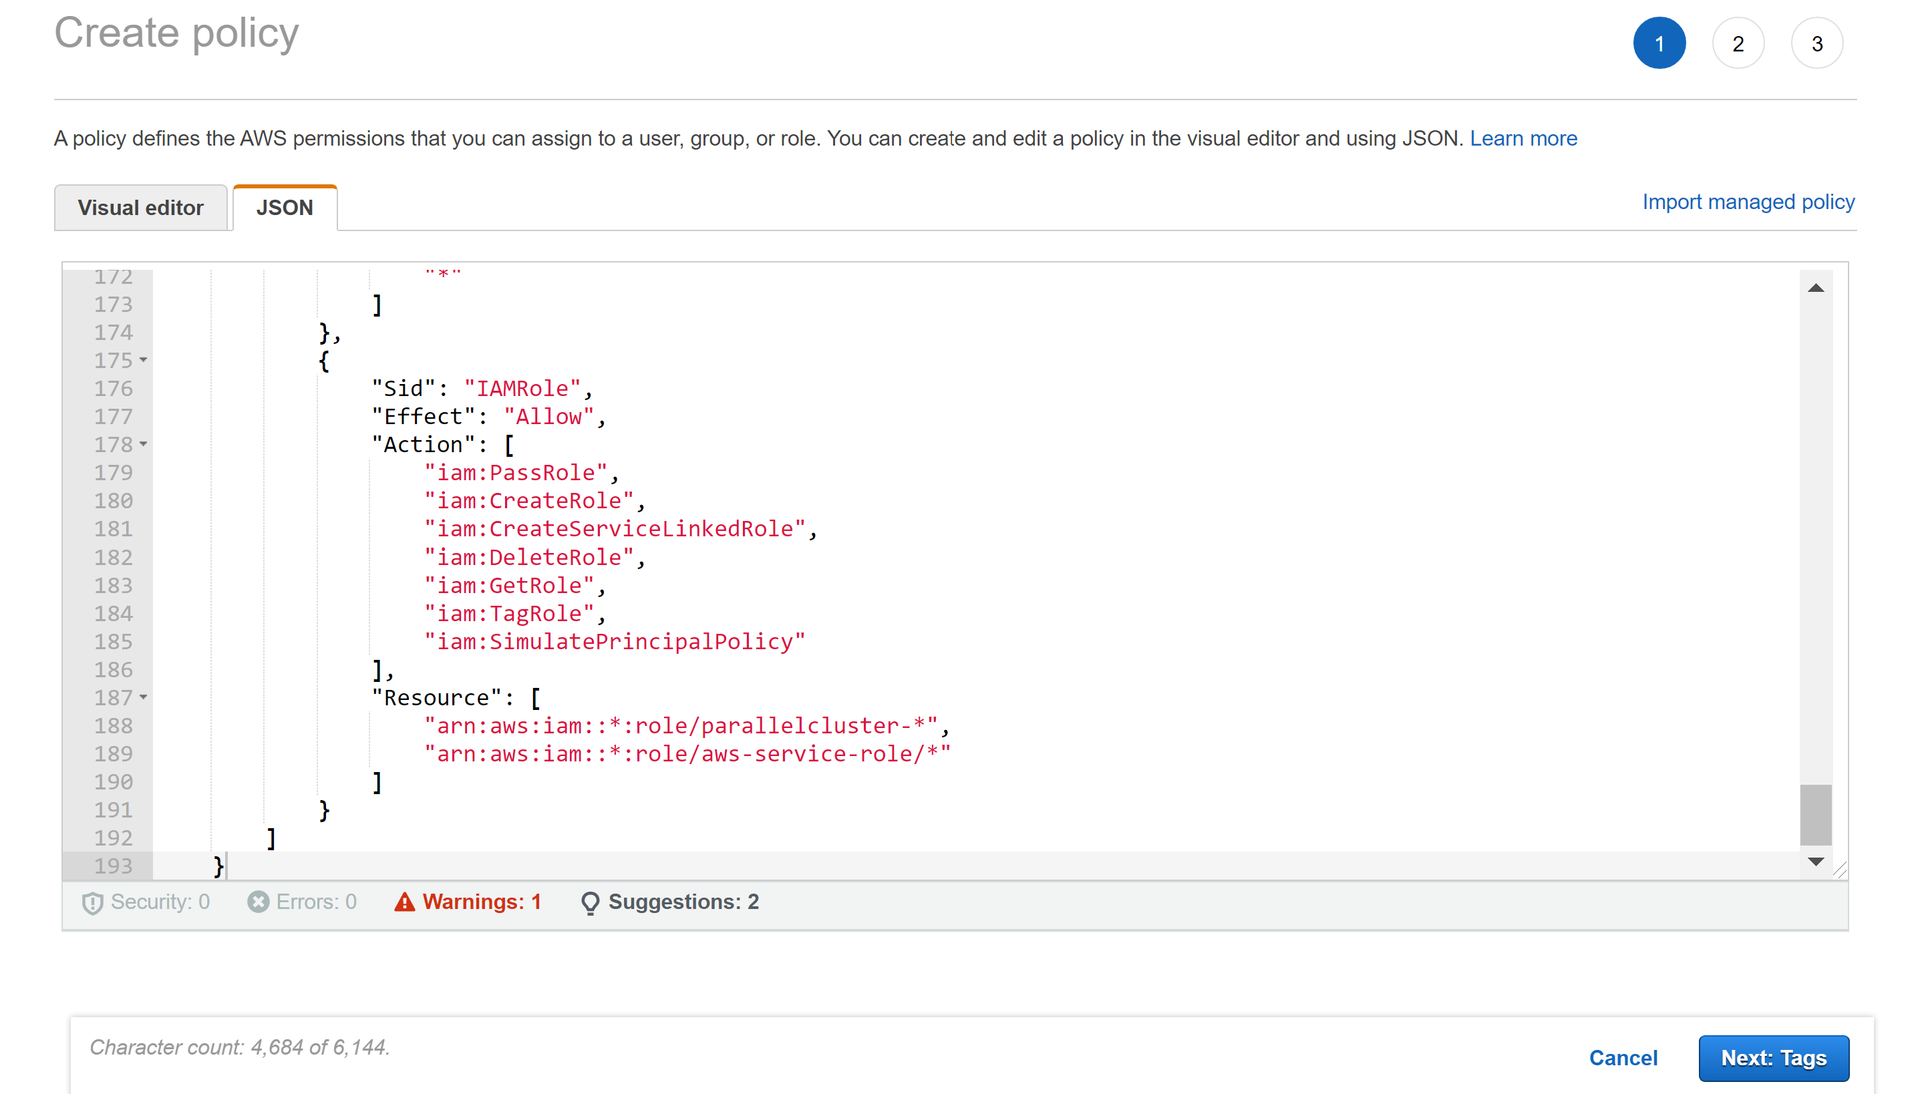Collapse the Resource array at line 187
This screenshot has height=1094, width=1910.
[x=144, y=699]
